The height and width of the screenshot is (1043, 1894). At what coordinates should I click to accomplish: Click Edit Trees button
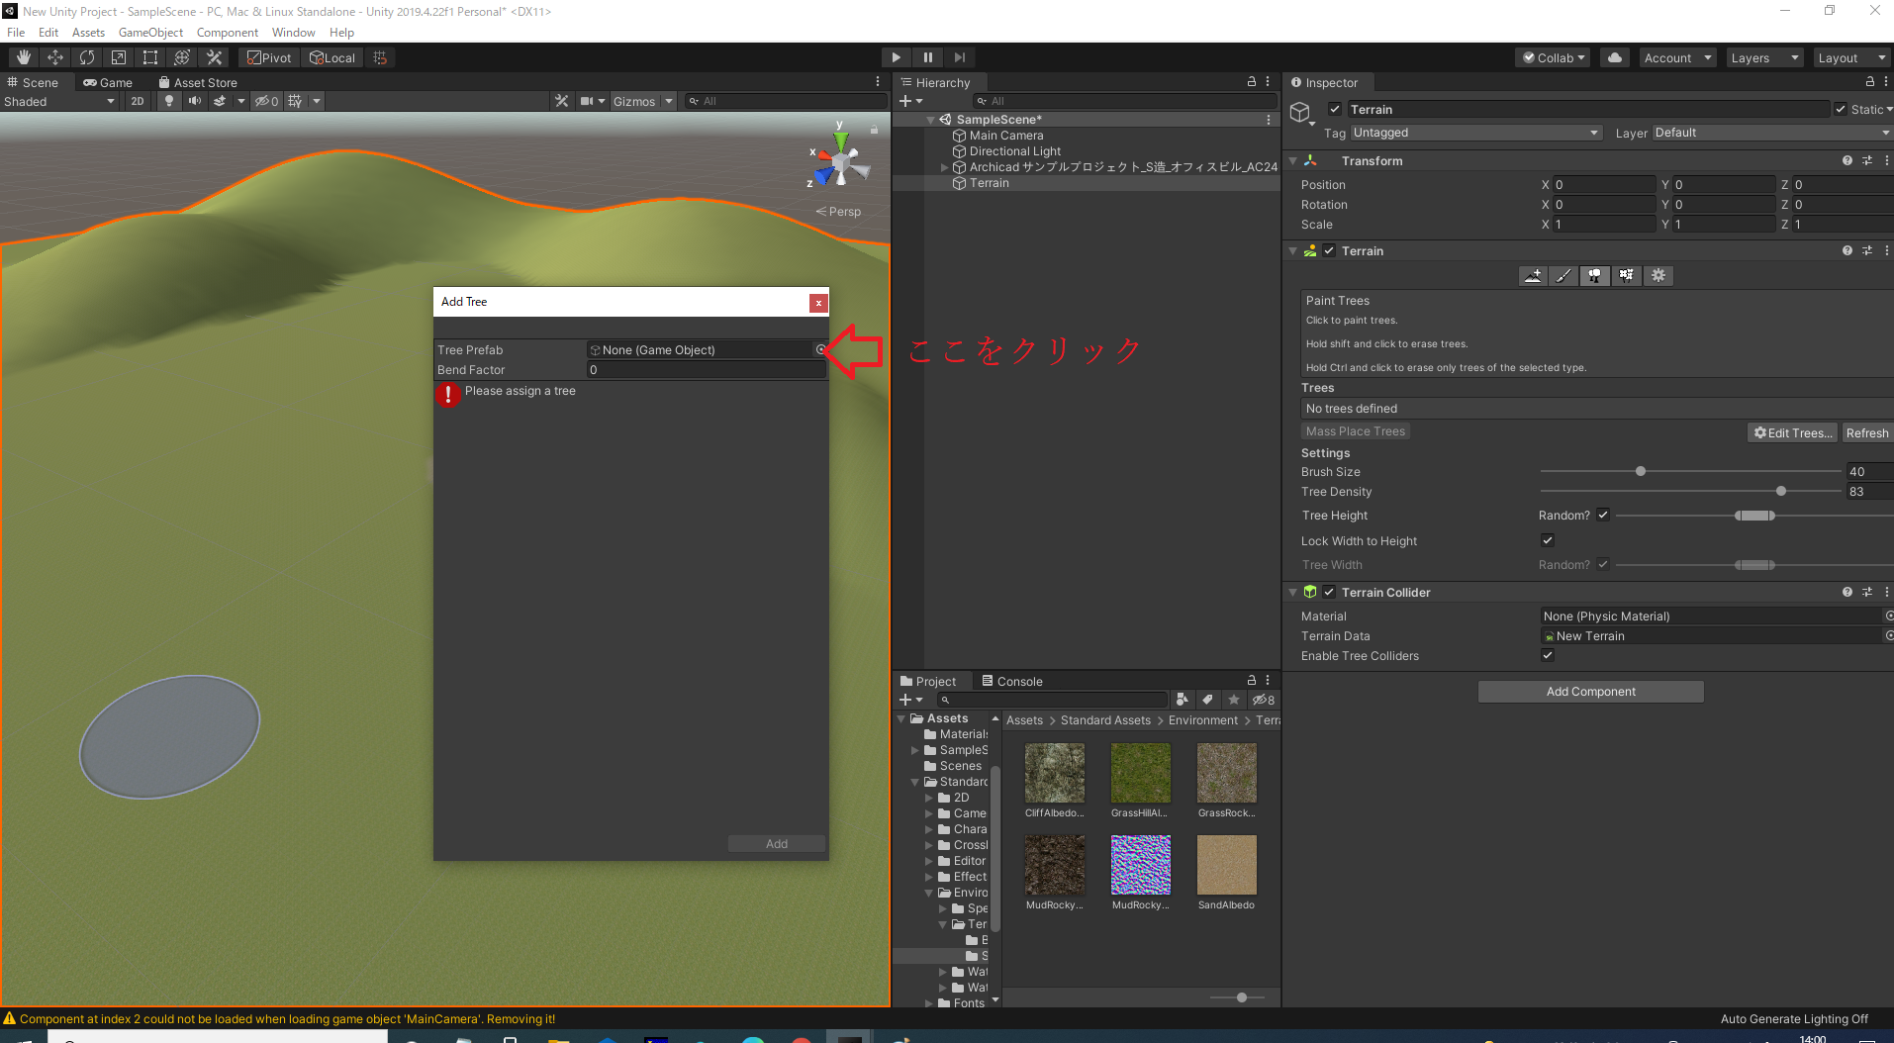(1793, 432)
